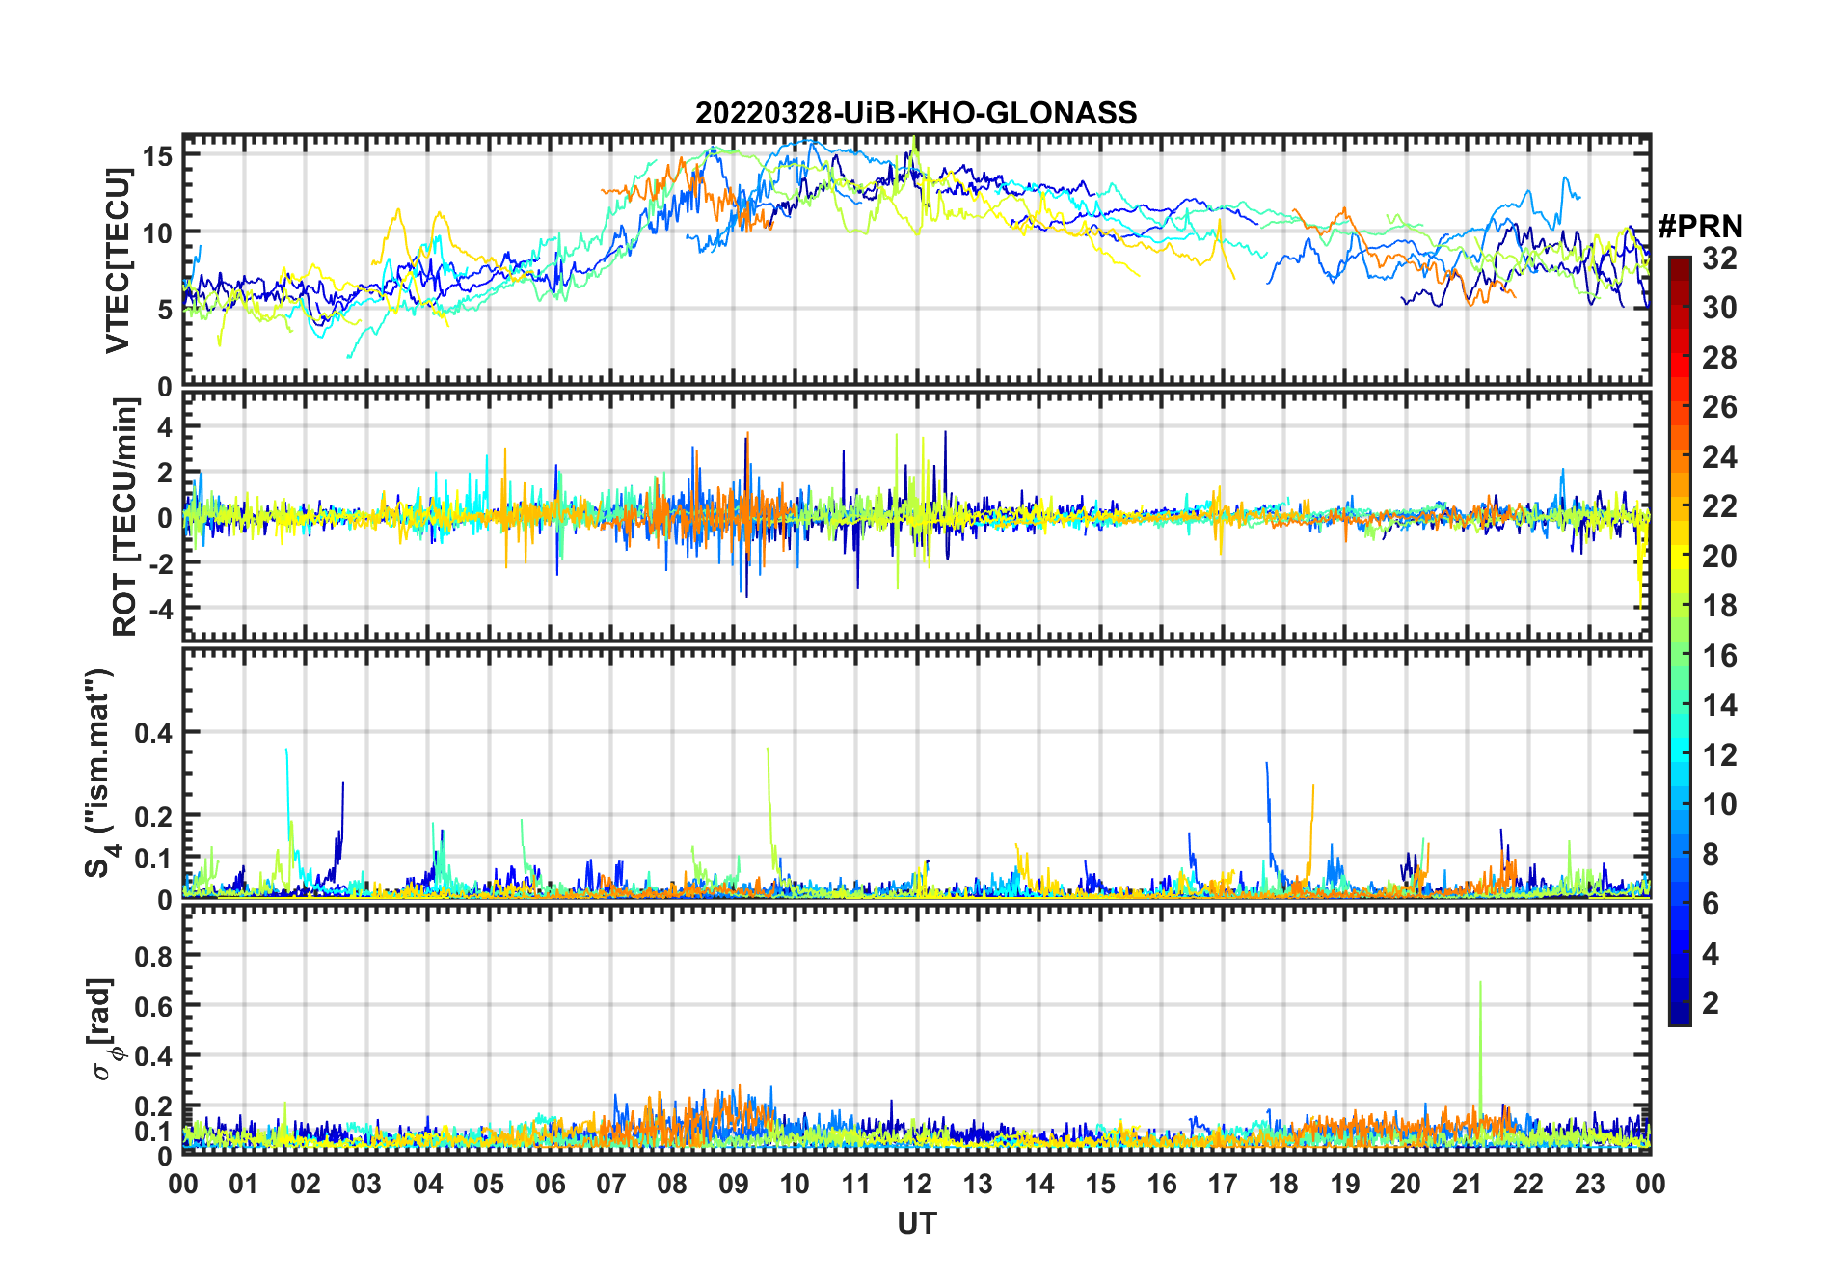Click the sigma-phi [rad] y-axis label
The image size is (1834, 1283).
[104, 1030]
